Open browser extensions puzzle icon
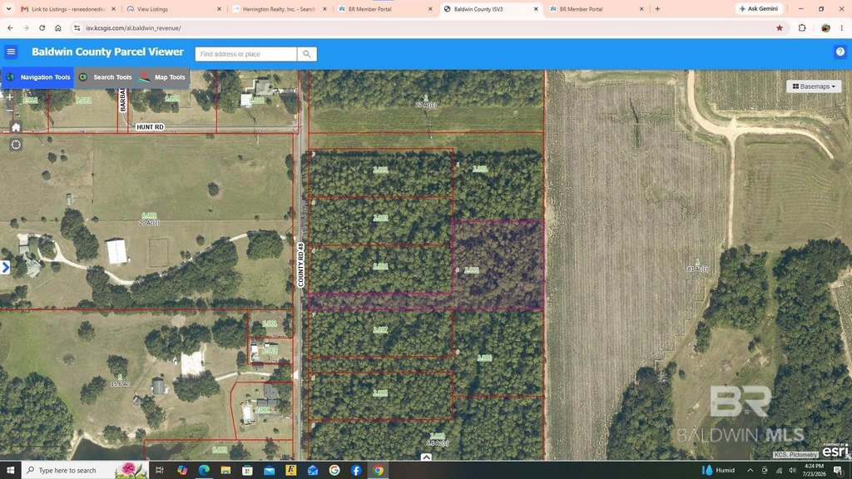 802,27
